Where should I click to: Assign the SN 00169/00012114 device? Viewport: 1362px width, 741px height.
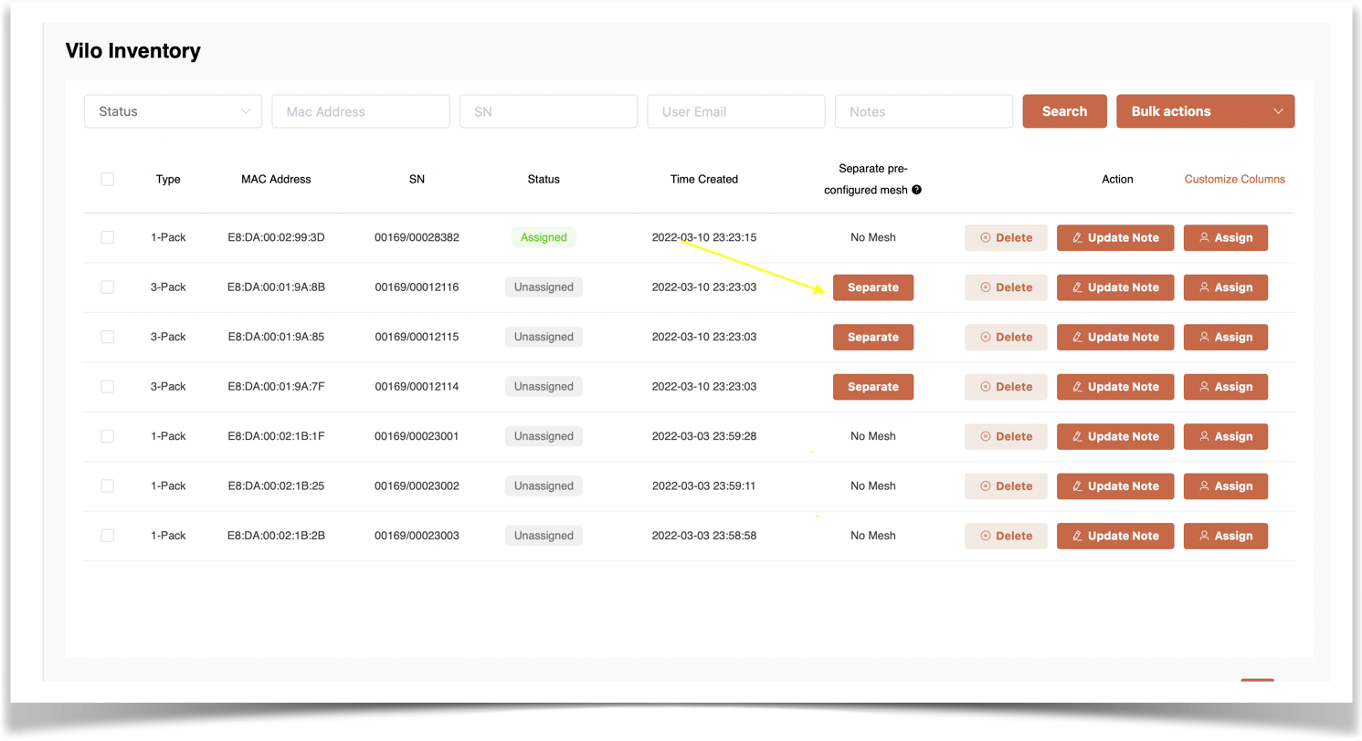[x=1226, y=387]
